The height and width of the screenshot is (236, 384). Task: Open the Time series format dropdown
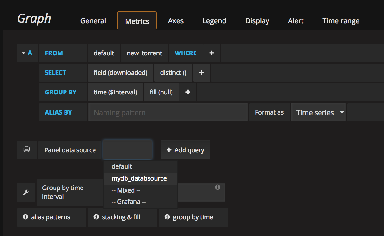tap(319, 112)
